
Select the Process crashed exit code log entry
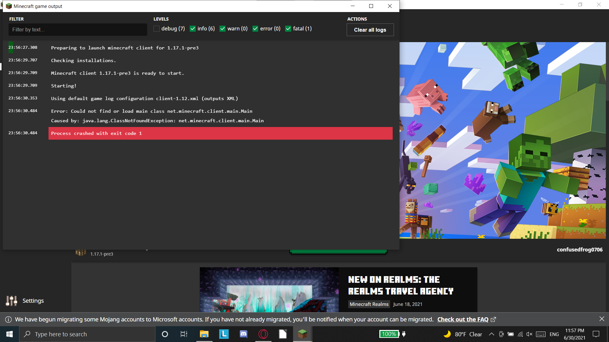tap(220, 133)
